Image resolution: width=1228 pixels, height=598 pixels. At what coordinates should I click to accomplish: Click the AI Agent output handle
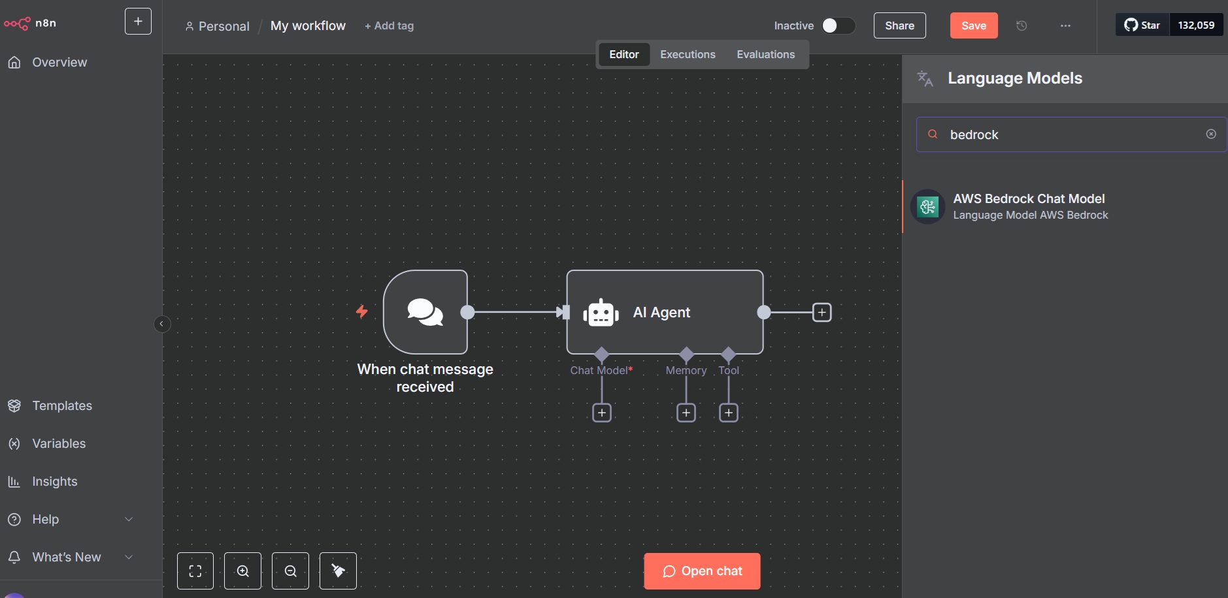pyautogui.click(x=764, y=312)
